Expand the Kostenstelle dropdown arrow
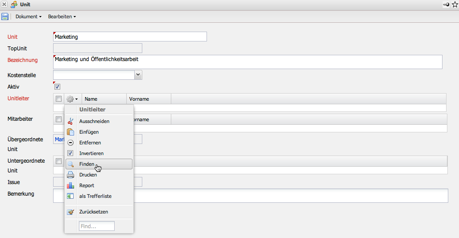This screenshot has height=238, width=459. [x=138, y=75]
